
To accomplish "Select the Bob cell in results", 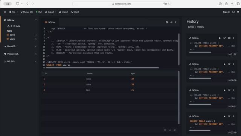I will (x=88, y=90).
